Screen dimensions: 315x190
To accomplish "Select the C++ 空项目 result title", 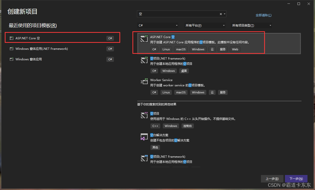I will coord(155,114).
